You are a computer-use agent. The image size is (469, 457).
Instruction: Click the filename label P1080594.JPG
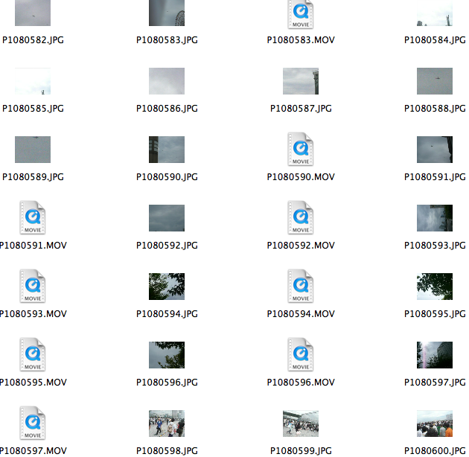[167, 314]
